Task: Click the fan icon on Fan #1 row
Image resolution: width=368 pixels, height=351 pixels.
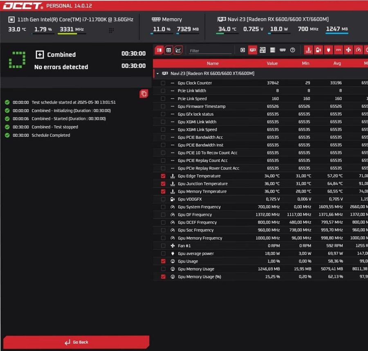Action: (x=173, y=246)
